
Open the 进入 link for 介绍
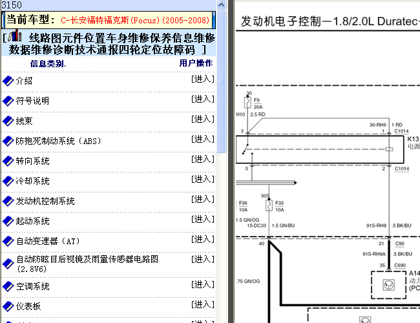(203, 79)
